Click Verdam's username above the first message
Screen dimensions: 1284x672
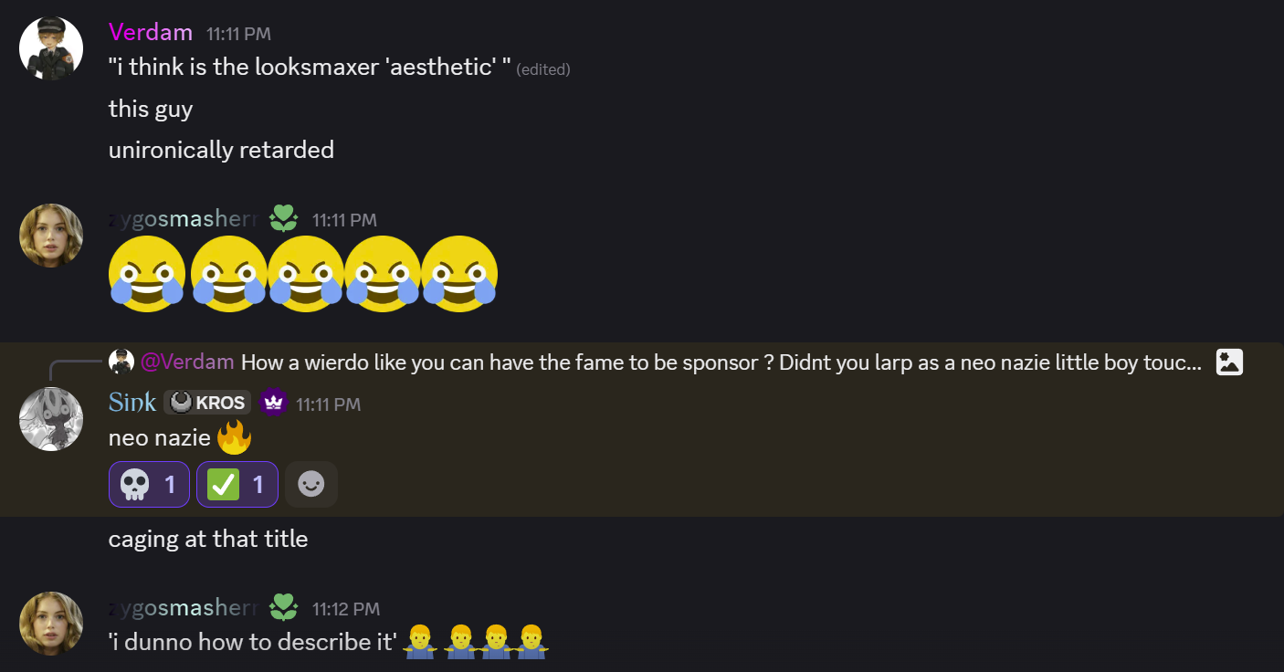click(150, 32)
